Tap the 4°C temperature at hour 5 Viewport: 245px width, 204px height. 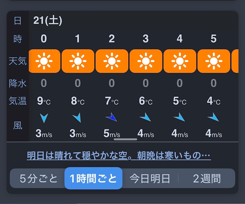(x=213, y=101)
